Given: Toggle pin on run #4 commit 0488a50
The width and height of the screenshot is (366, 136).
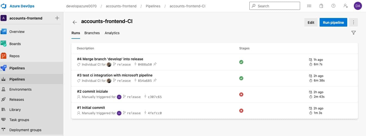Looking at the screenshot, I should [x=155, y=64].
